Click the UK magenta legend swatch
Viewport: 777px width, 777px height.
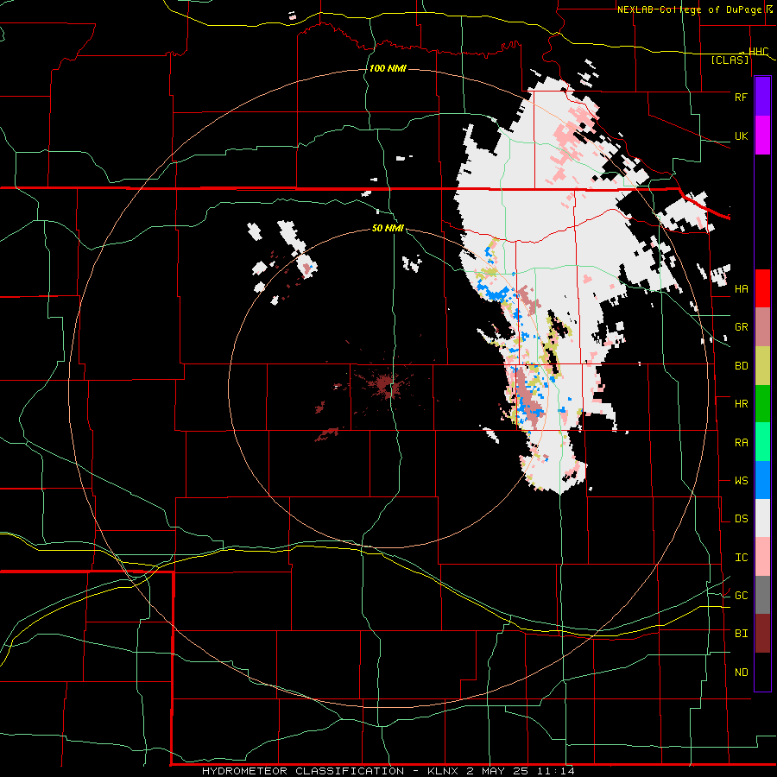point(762,136)
